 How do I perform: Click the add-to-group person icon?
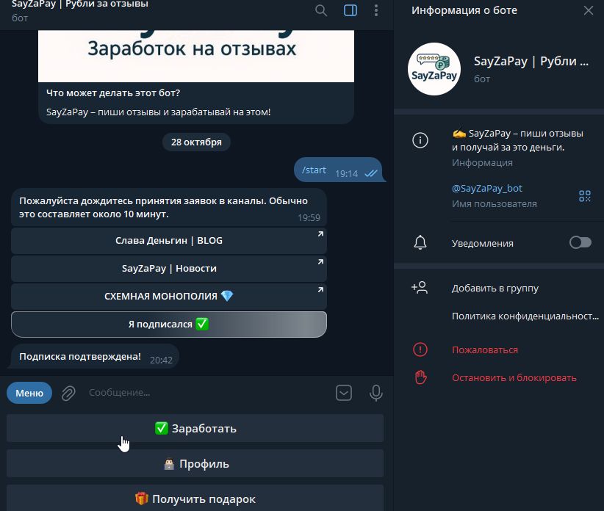click(x=420, y=288)
